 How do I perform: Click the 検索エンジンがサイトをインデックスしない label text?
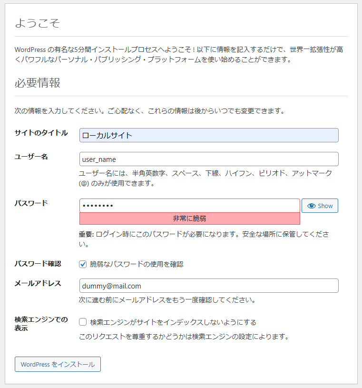coord(173,322)
